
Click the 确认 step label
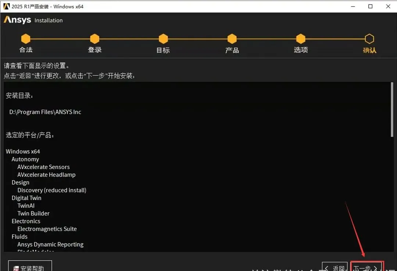[370, 50]
